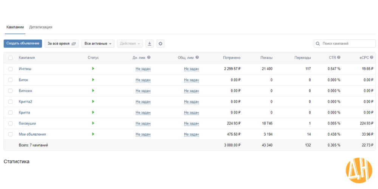Edit Крипта total limit Не задан
The width and height of the screenshot is (378, 189).
point(191,113)
